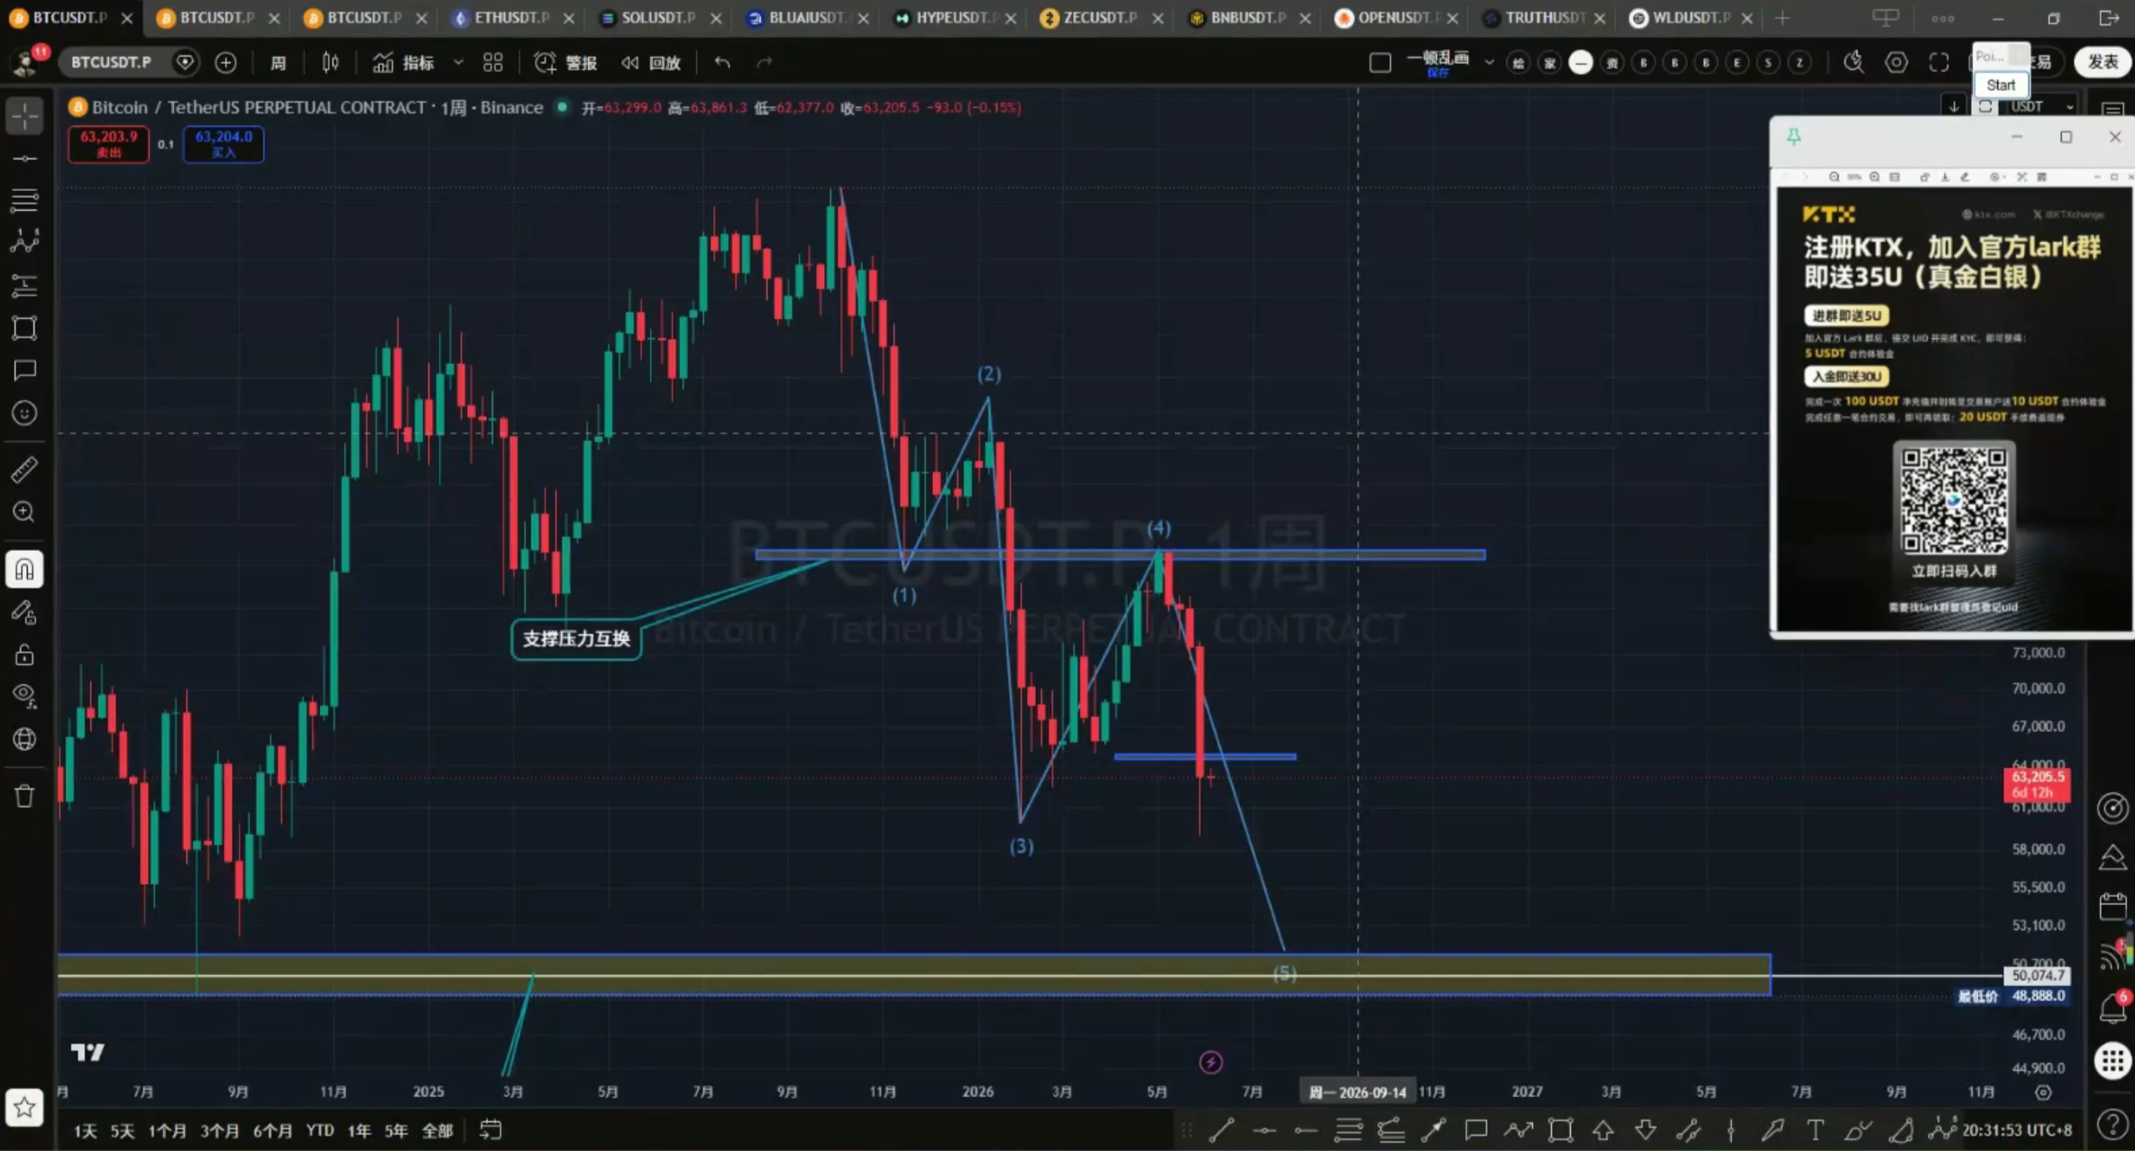Click the Start button in popup
This screenshot has height=1151, width=2135.
2001,85
